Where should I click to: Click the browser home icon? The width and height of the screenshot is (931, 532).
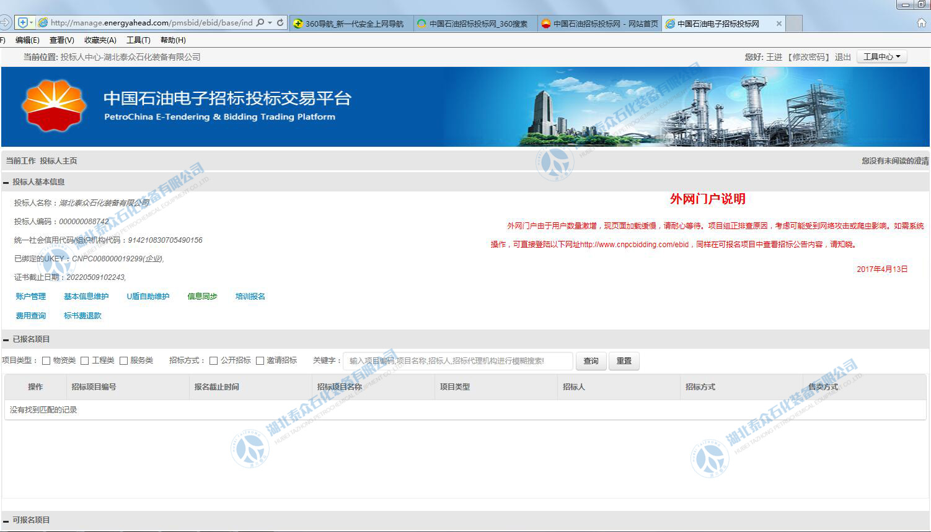(922, 23)
